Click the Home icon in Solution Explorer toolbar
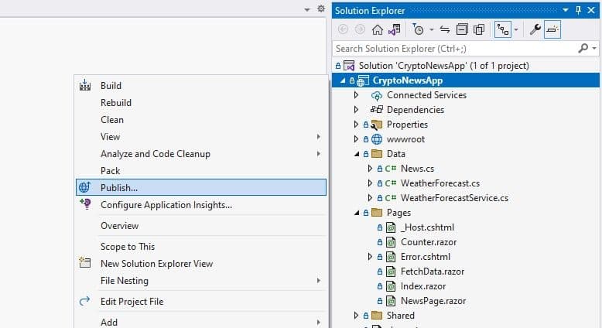The image size is (602, 328). click(378, 29)
